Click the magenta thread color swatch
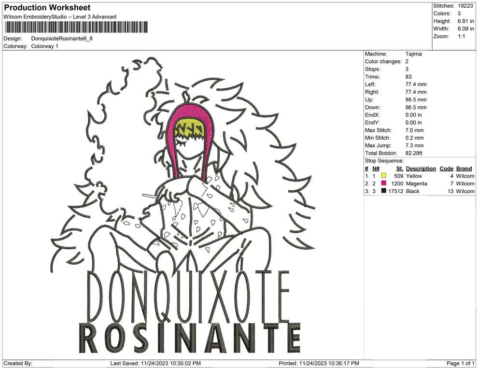The image size is (478, 368). [384, 183]
